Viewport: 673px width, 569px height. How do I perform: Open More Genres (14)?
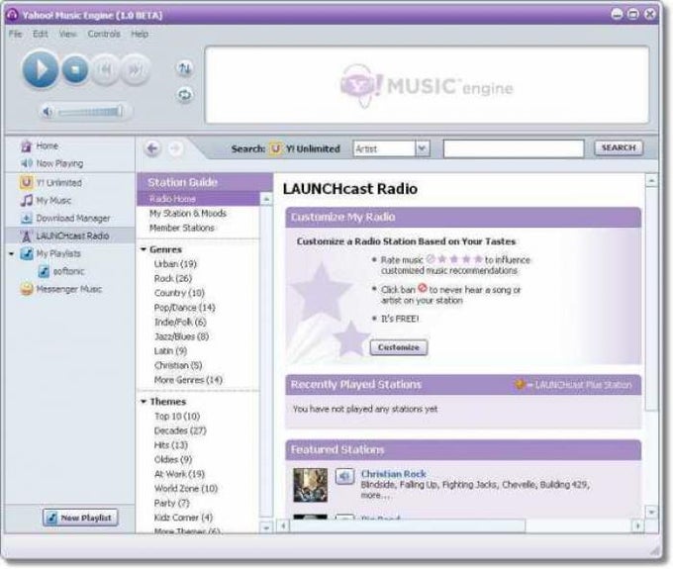pyautogui.click(x=188, y=380)
